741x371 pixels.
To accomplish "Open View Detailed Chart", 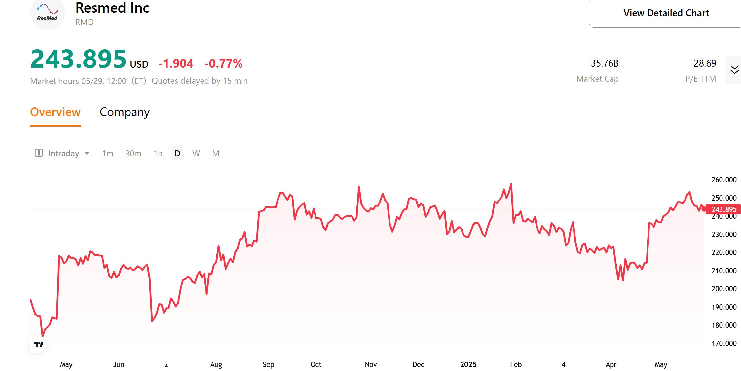I will (x=666, y=13).
